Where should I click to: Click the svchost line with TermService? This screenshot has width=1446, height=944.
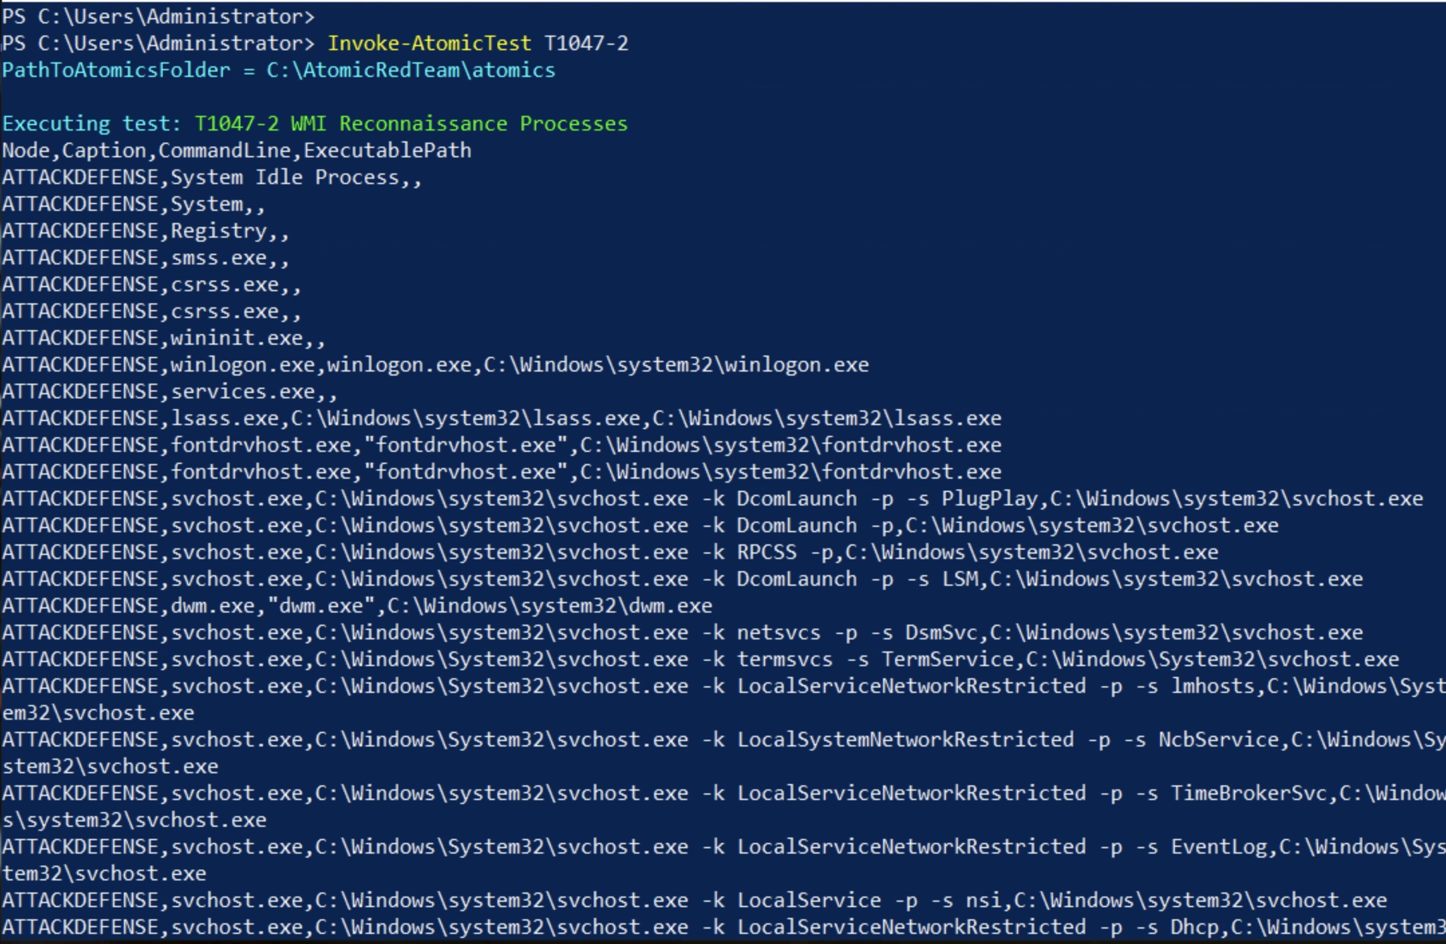(701, 659)
